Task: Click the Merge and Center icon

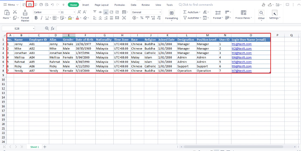Action: pos(124,12)
